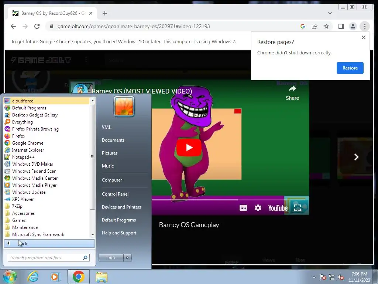Click the user account flower picture
378x284 pixels.
pyautogui.click(x=124, y=106)
